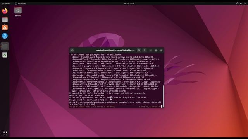Viewport: 248px width, 139px height.
Task: Launch Ubuntu Software from the dock
Action: coord(5,27)
